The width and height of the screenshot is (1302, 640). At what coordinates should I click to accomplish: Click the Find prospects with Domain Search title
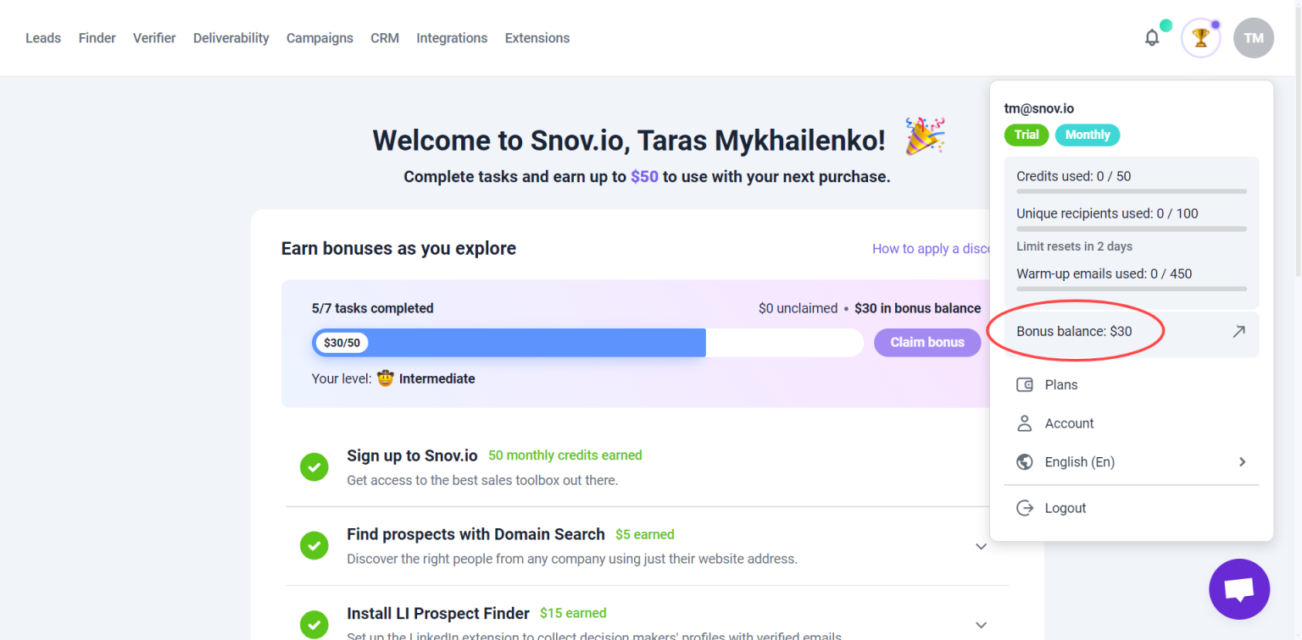[x=476, y=534]
